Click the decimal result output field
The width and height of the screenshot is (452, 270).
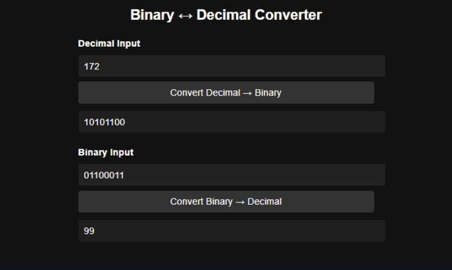[x=232, y=231]
